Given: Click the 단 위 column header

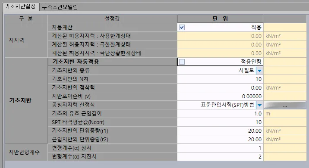Looking at the screenshot, I should 220,19.
